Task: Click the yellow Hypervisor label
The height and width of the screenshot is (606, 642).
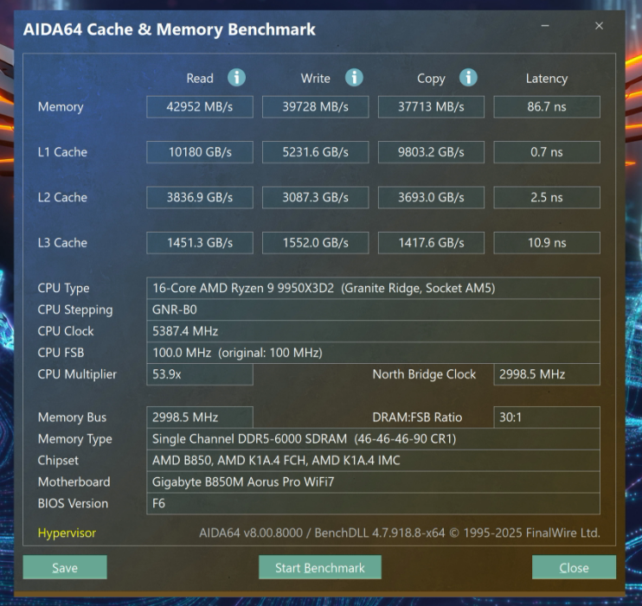Action: (67, 533)
